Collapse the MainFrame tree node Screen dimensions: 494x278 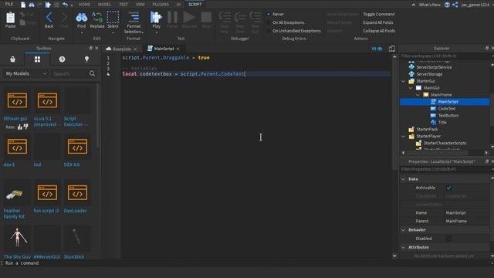tap(418, 94)
